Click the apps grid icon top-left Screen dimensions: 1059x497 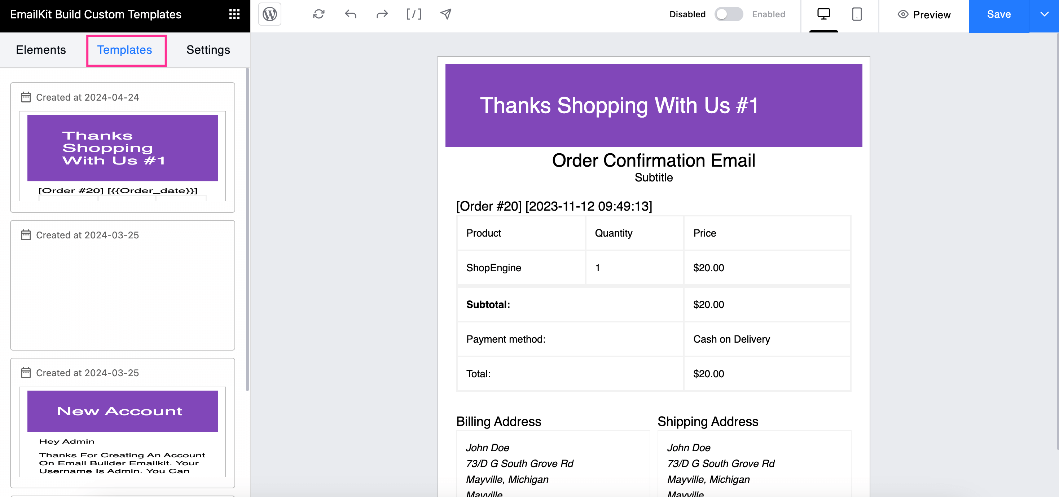pos(234,13)
